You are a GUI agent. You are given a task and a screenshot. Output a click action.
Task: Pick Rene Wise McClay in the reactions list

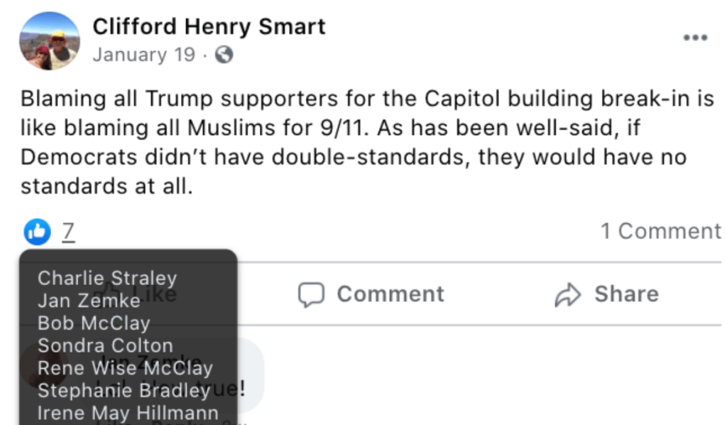125,368
